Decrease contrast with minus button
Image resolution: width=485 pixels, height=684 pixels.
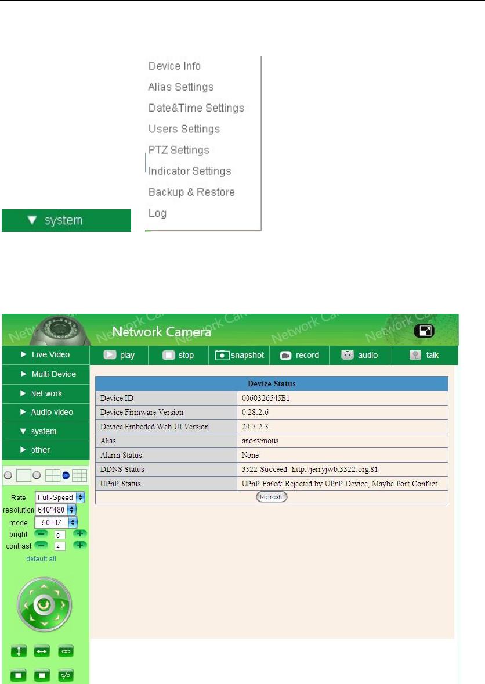[x=41, y=545]
